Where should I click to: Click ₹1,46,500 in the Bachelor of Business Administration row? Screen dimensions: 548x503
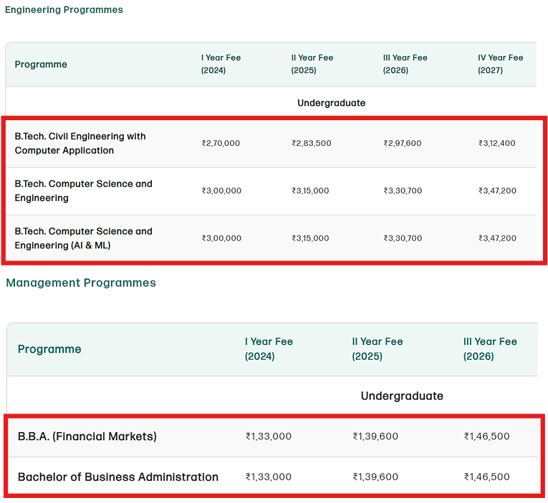[487, 477]
